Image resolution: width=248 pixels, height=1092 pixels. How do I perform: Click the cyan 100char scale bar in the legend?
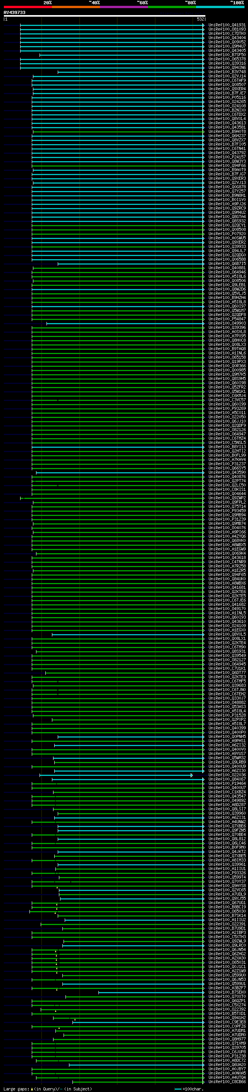[178, 1089]
